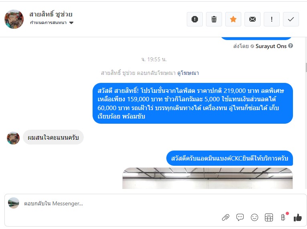The image size is (307, 229).
Task: Delete conversation using trash can icon
Action: click(x=214, y=19)
